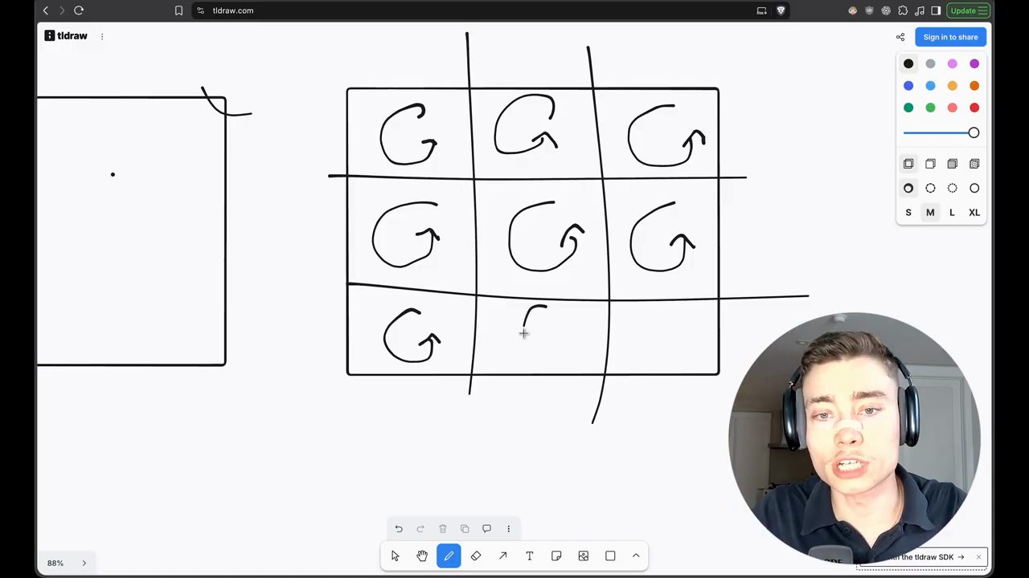This screenshot has width=1029, height=578.
Task: Set fill style to semi
Action: point(930,164)
